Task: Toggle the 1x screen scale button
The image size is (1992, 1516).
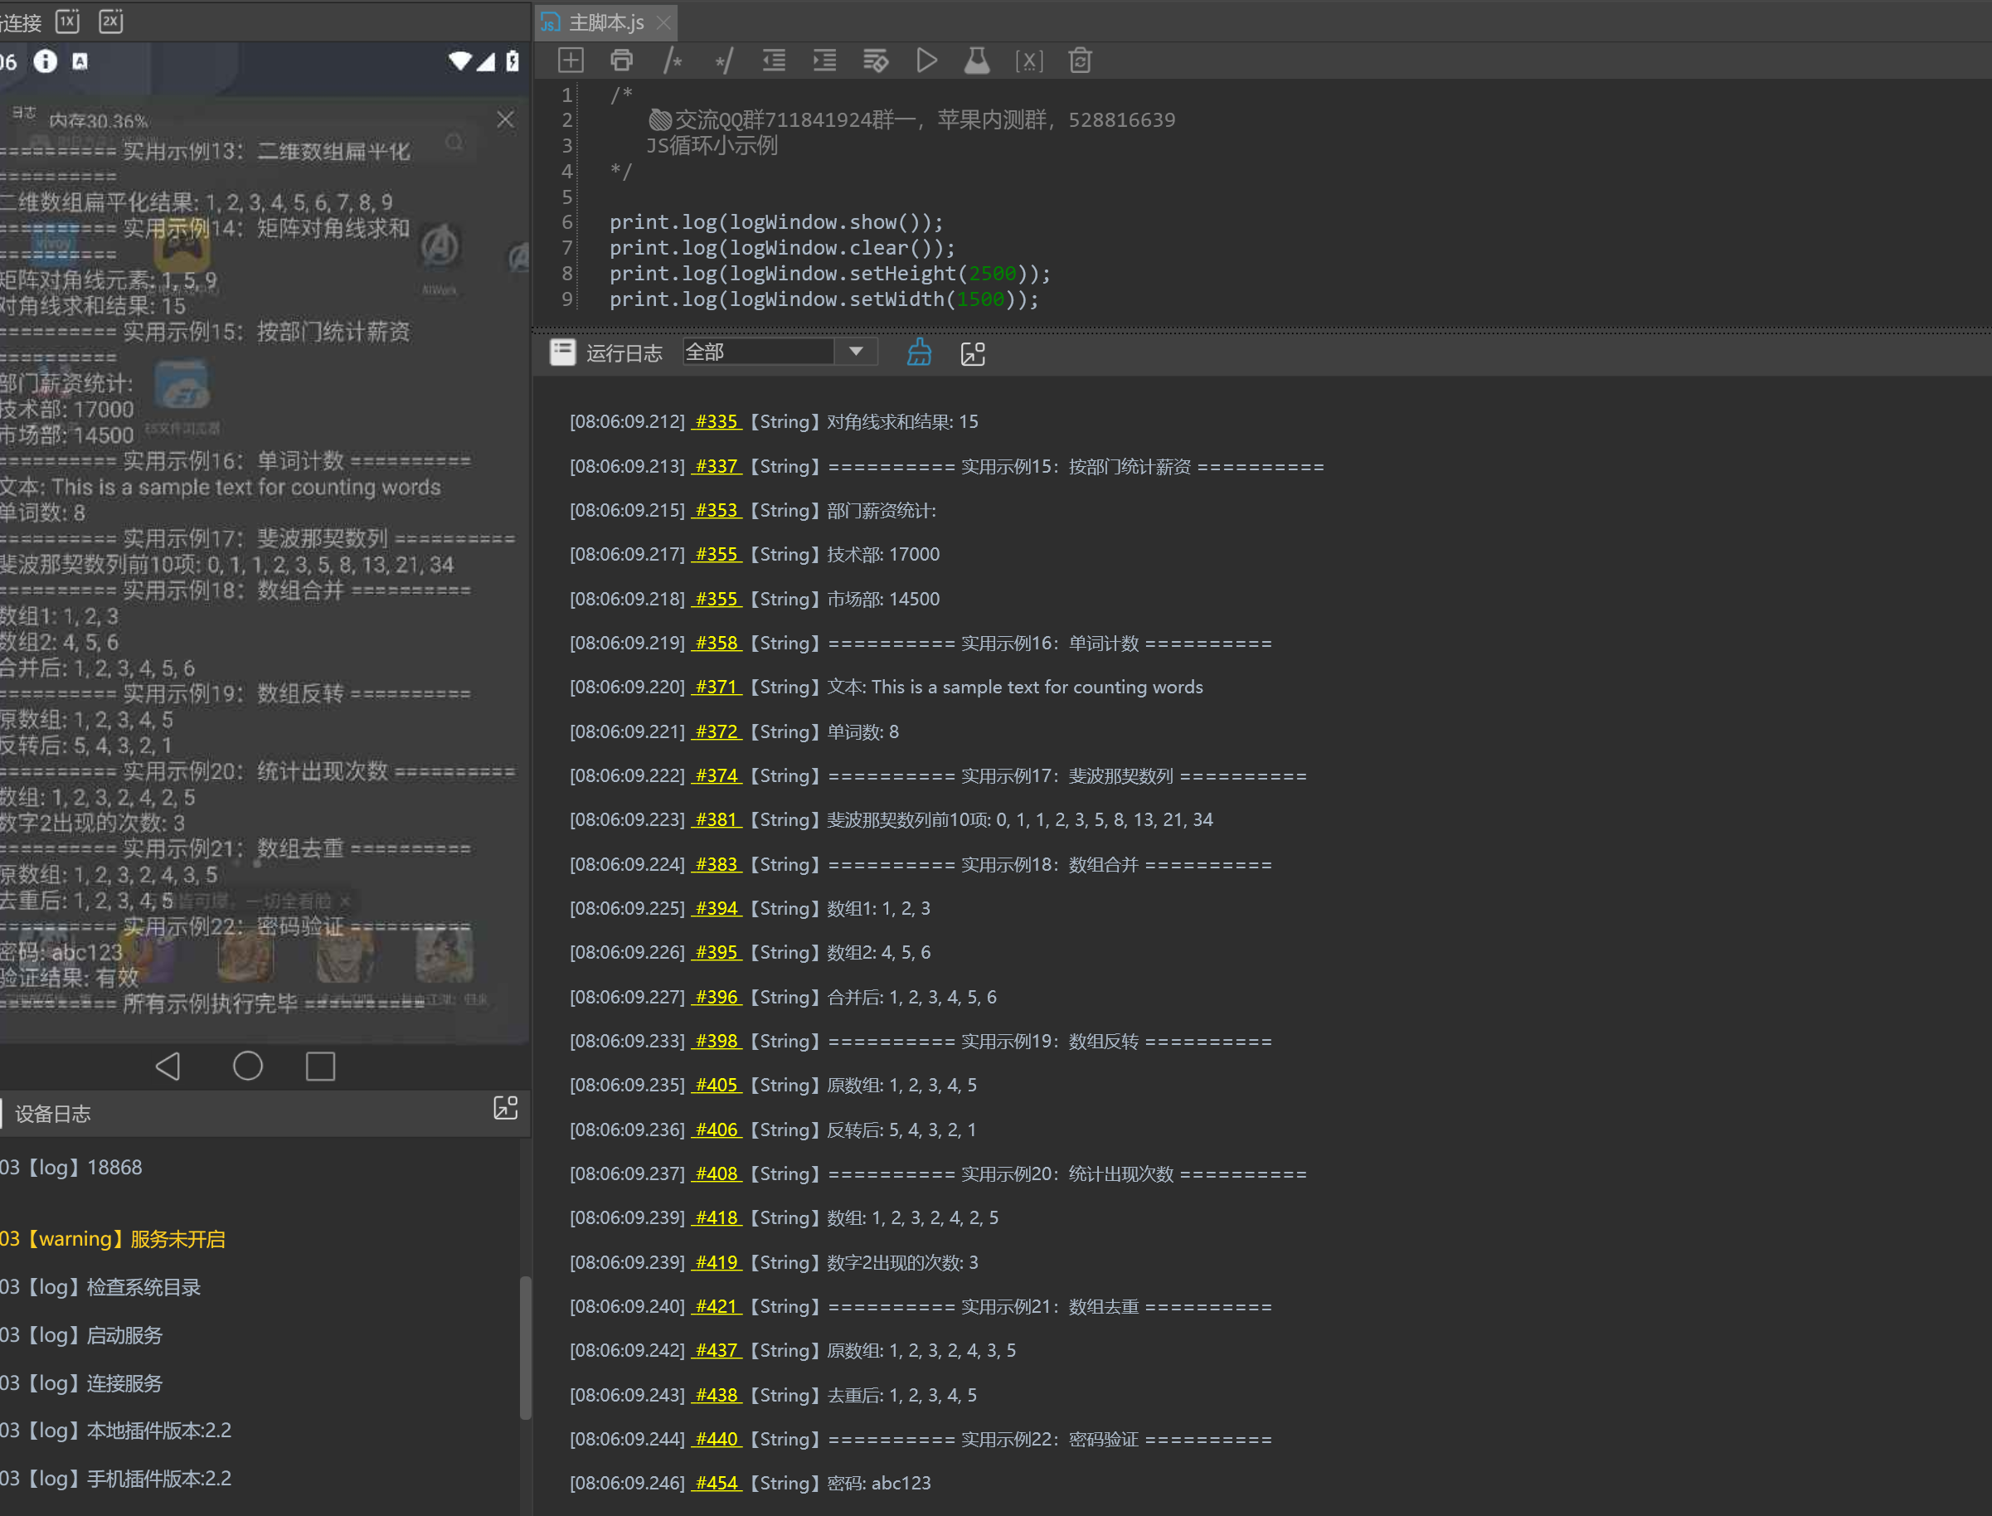Action: (x=68, y=21)
